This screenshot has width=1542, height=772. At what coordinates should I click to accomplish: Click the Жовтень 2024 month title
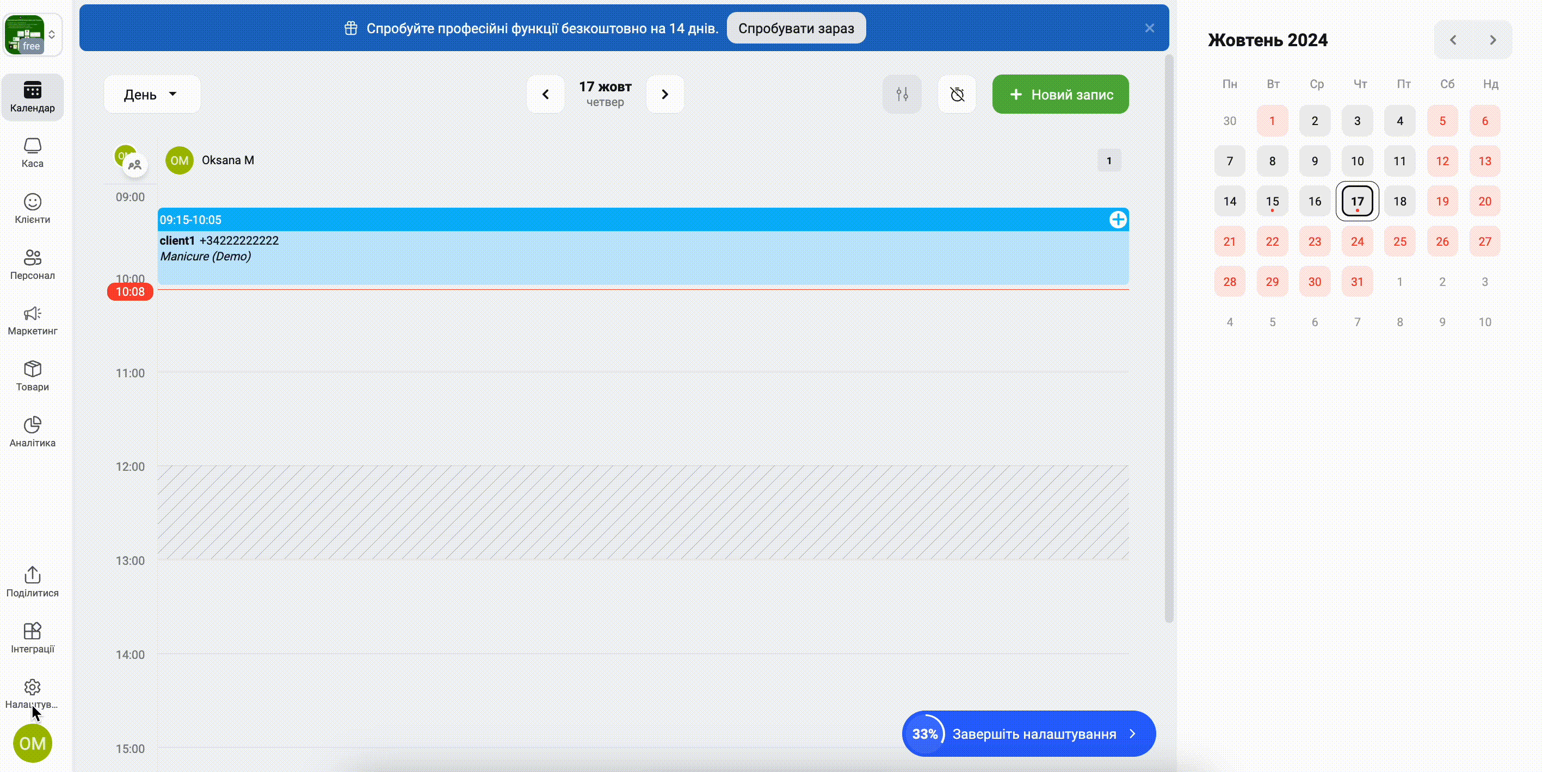[1267, 40]
